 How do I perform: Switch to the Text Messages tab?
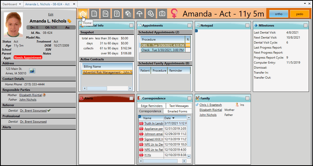pyautogui.click(x=179, y=106)
